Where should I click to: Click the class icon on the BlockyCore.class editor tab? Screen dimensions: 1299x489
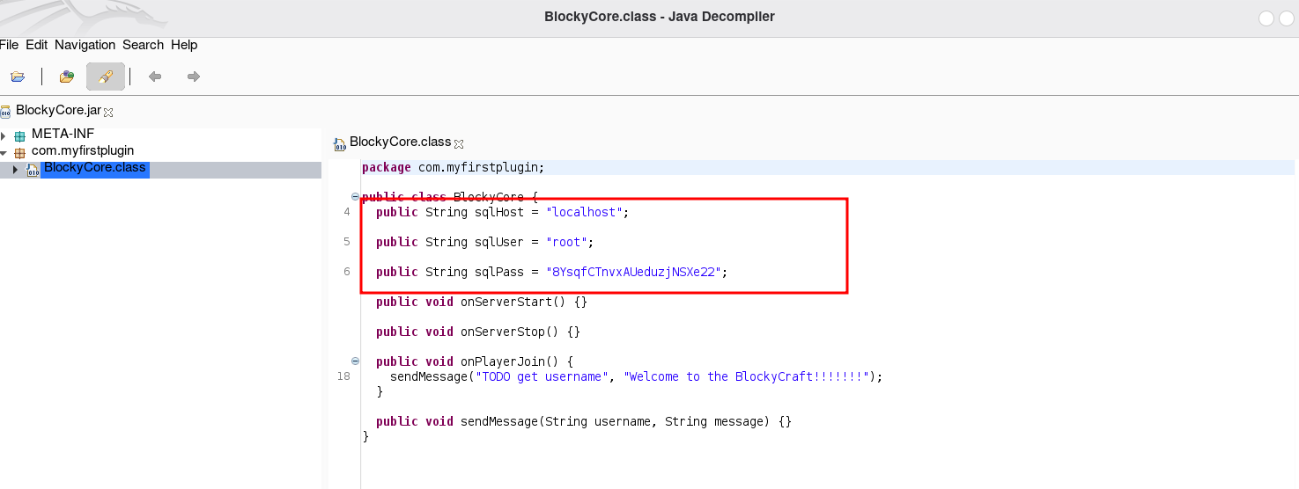[340, 143]
